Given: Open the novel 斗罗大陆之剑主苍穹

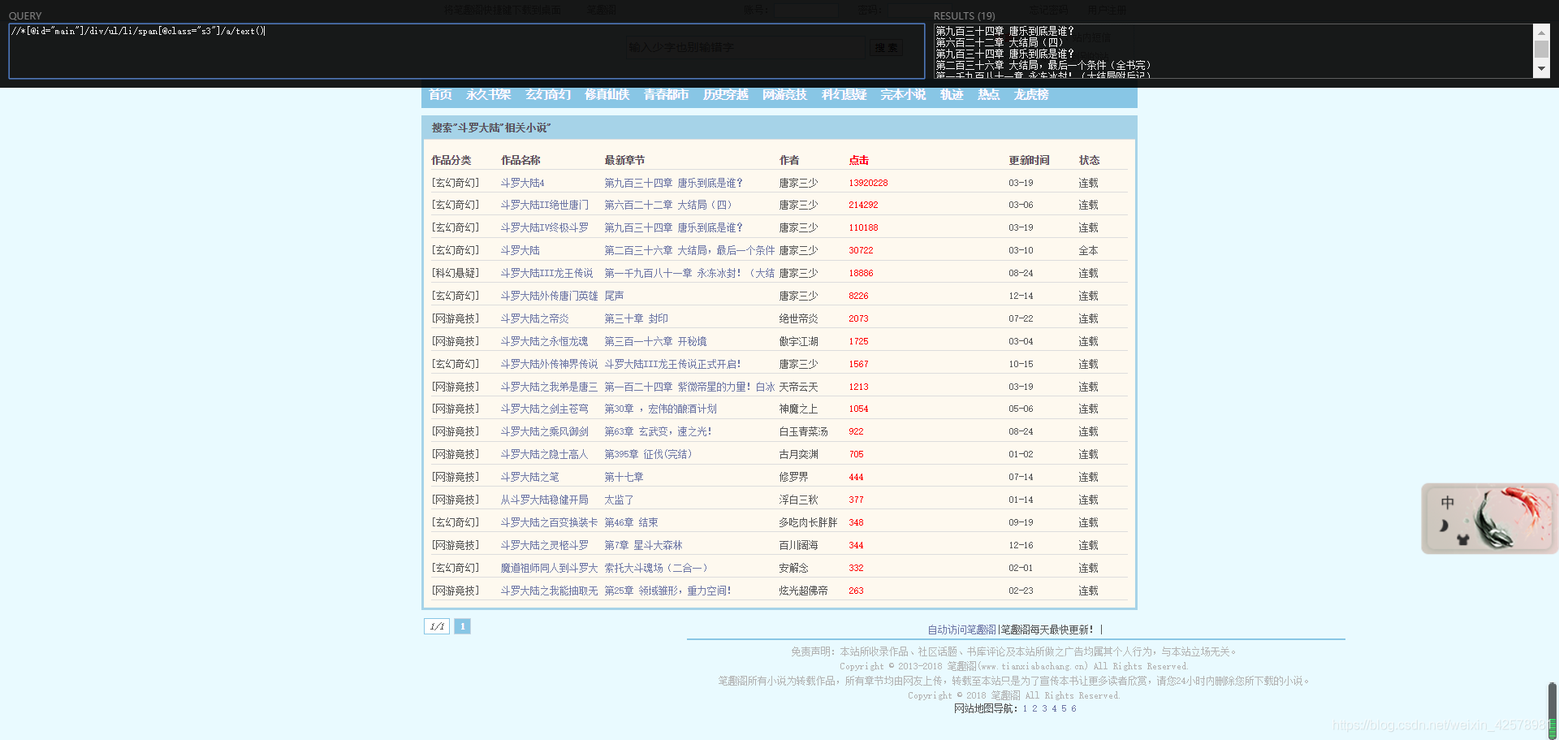Looking at the screenshot, I should (544, 409).
